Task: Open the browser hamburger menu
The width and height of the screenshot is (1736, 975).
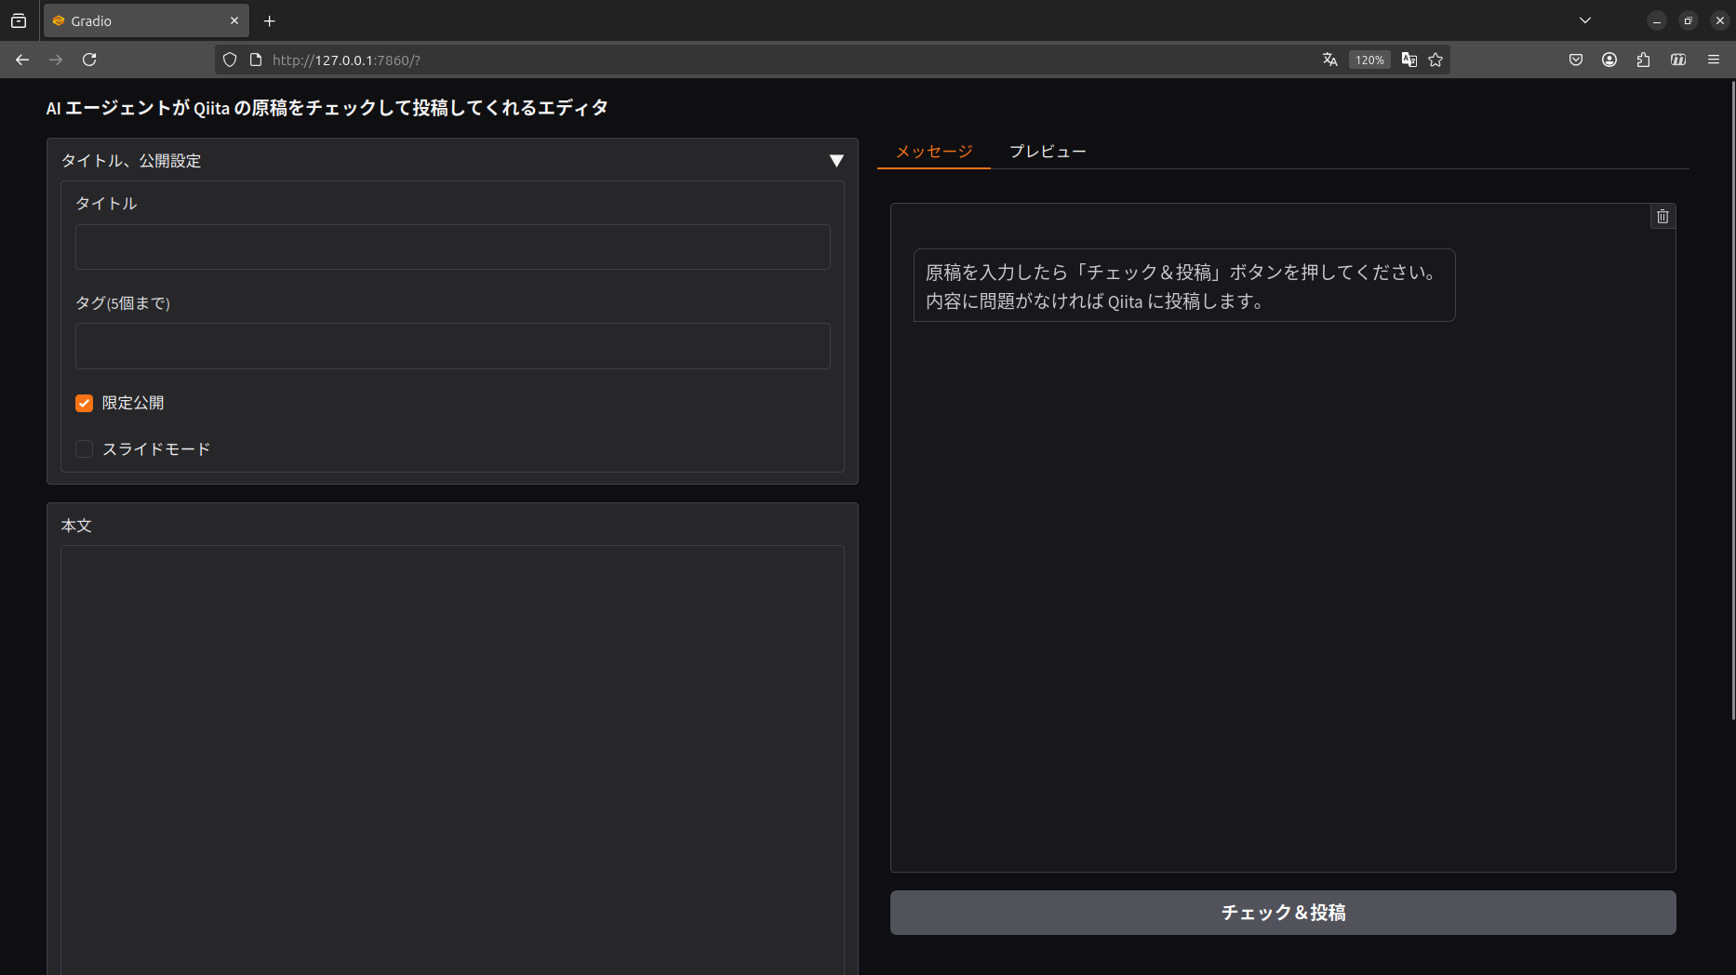Action: (1714, 60)
